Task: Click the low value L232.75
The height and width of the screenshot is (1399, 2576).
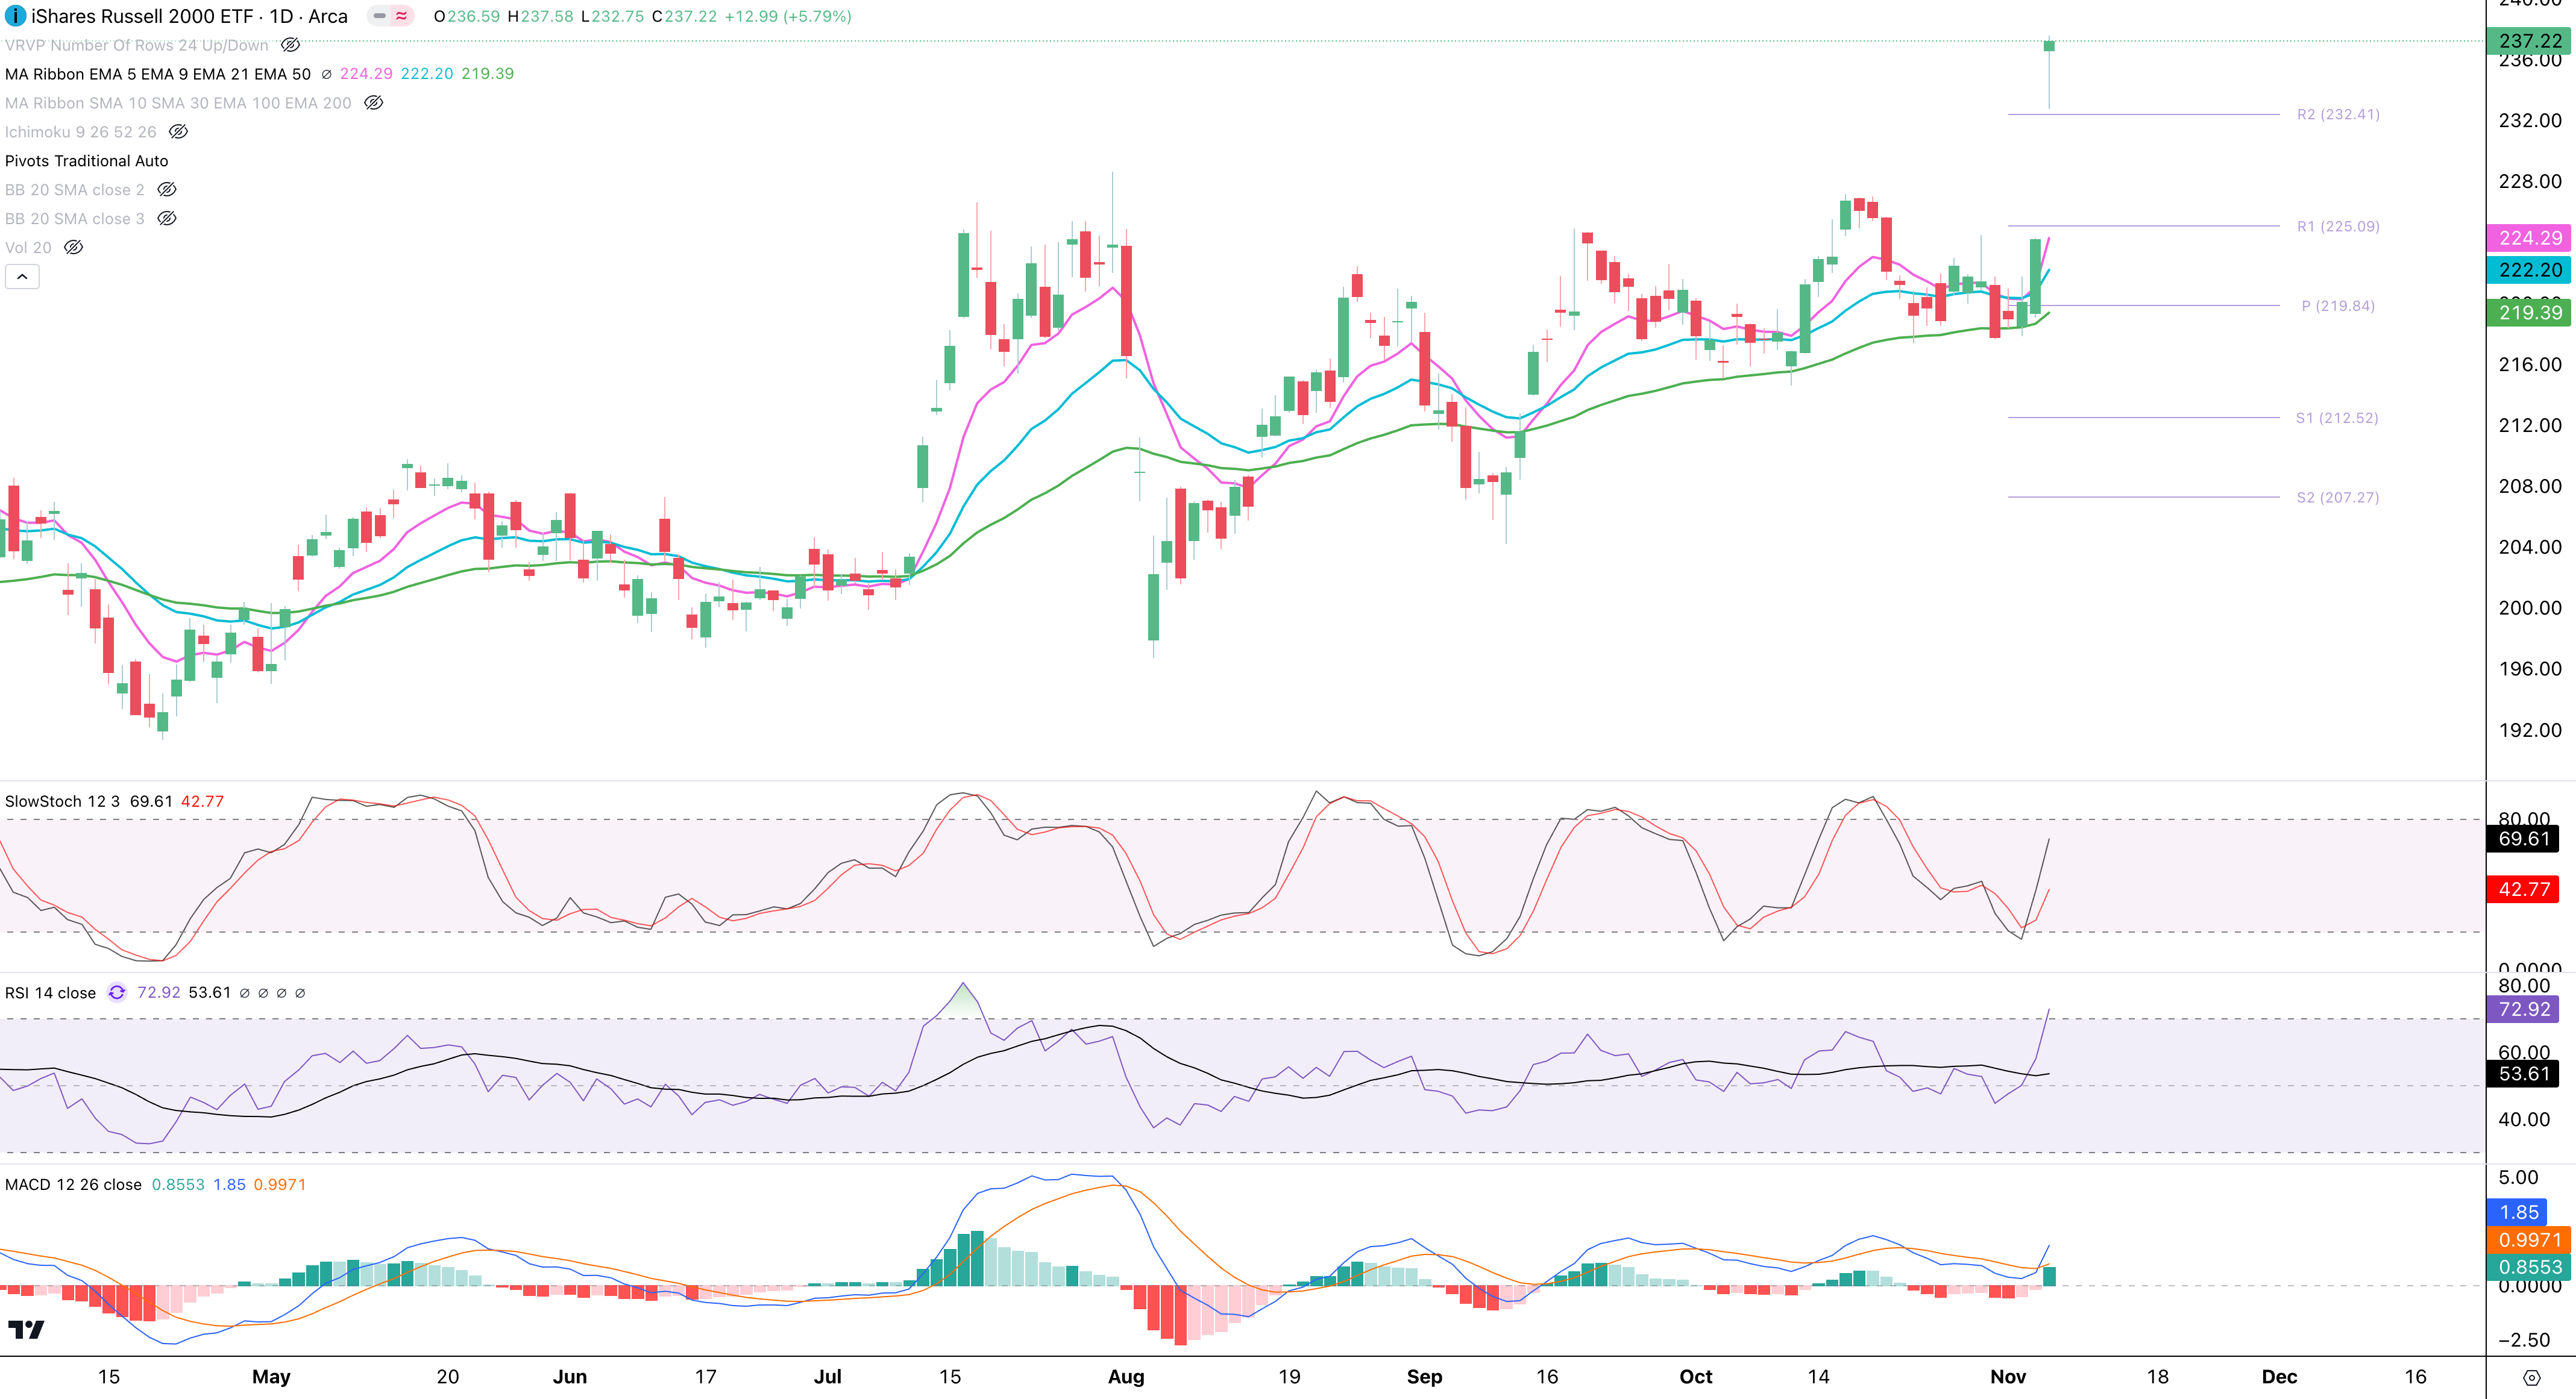Action: click(613, 16)
